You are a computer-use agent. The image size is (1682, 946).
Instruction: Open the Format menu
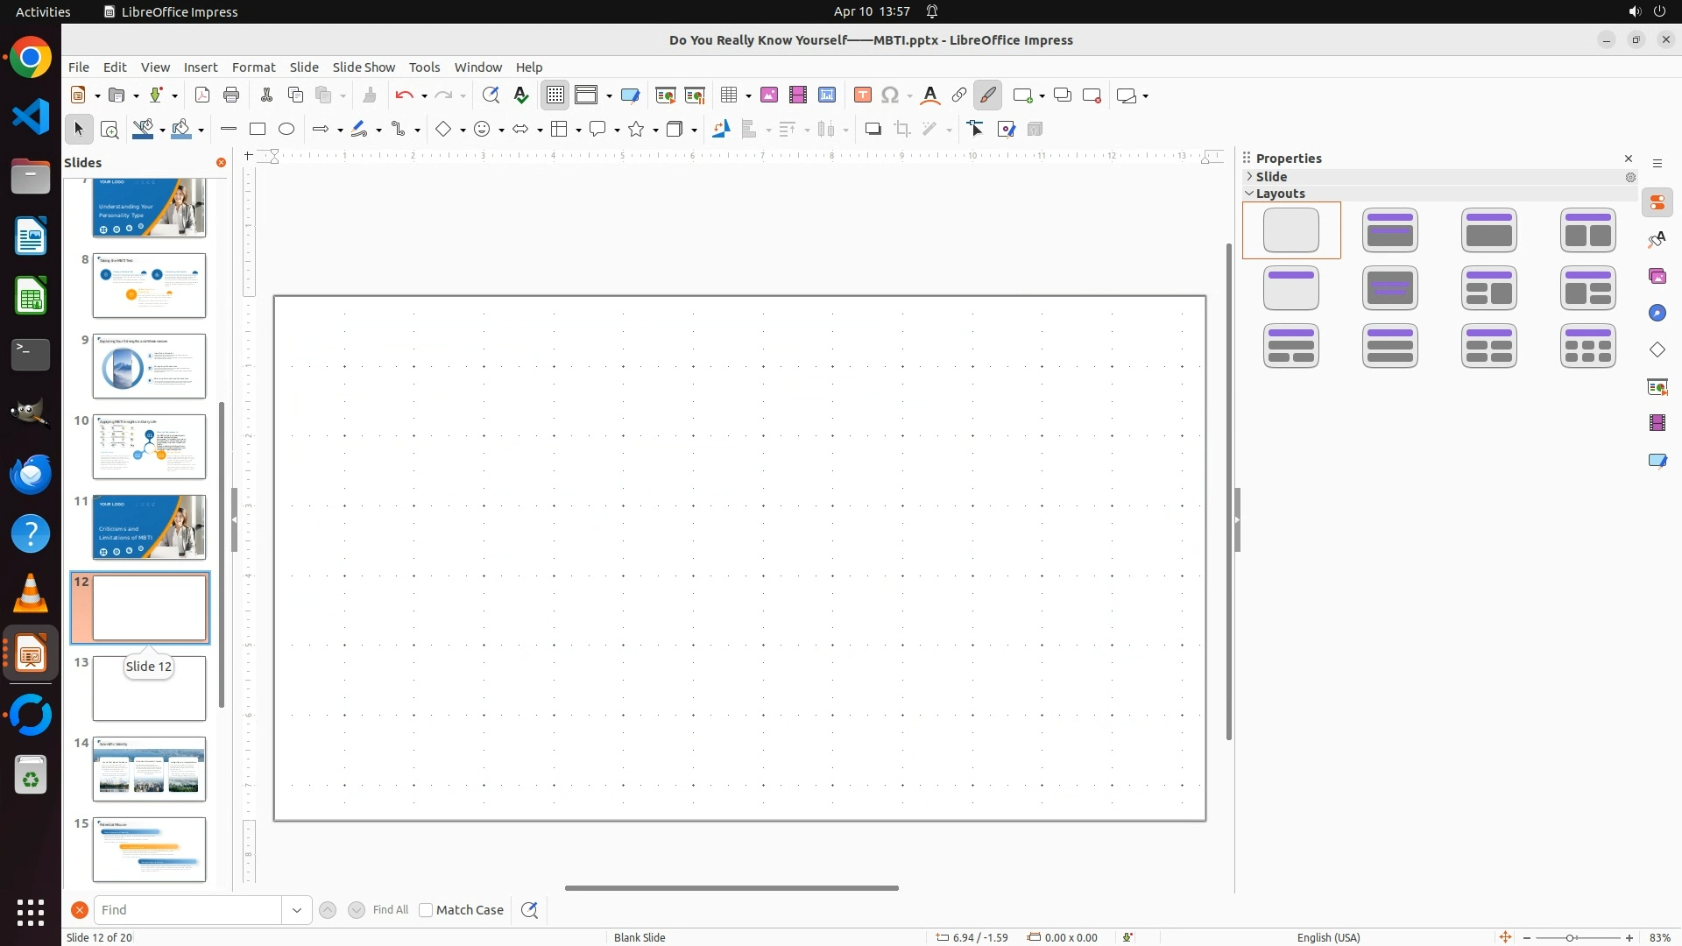tap(253, 67)
